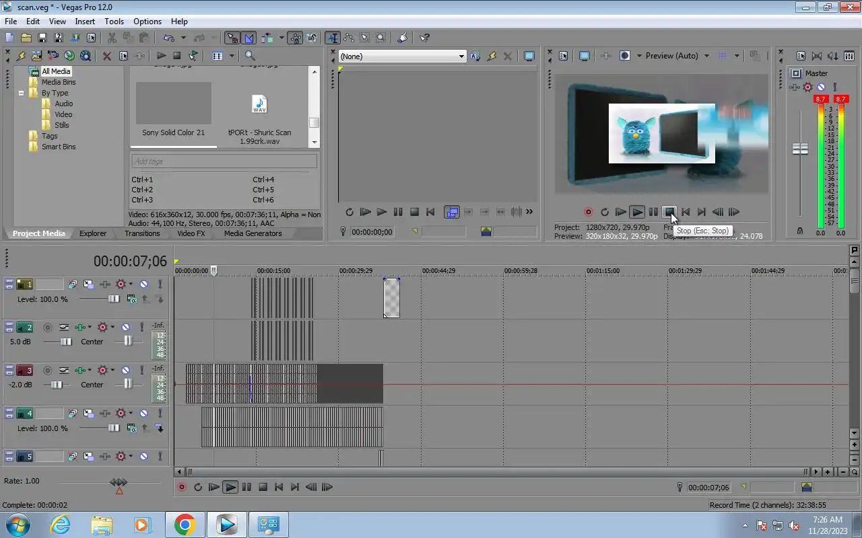Open the Insert menu
Viewport: 862px width, 538px height.
pos(85,22)
